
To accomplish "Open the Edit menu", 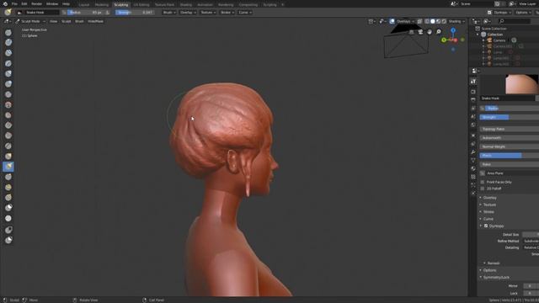I will [x=24, y=4].
